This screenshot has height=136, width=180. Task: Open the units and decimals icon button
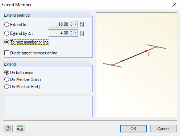20,128
